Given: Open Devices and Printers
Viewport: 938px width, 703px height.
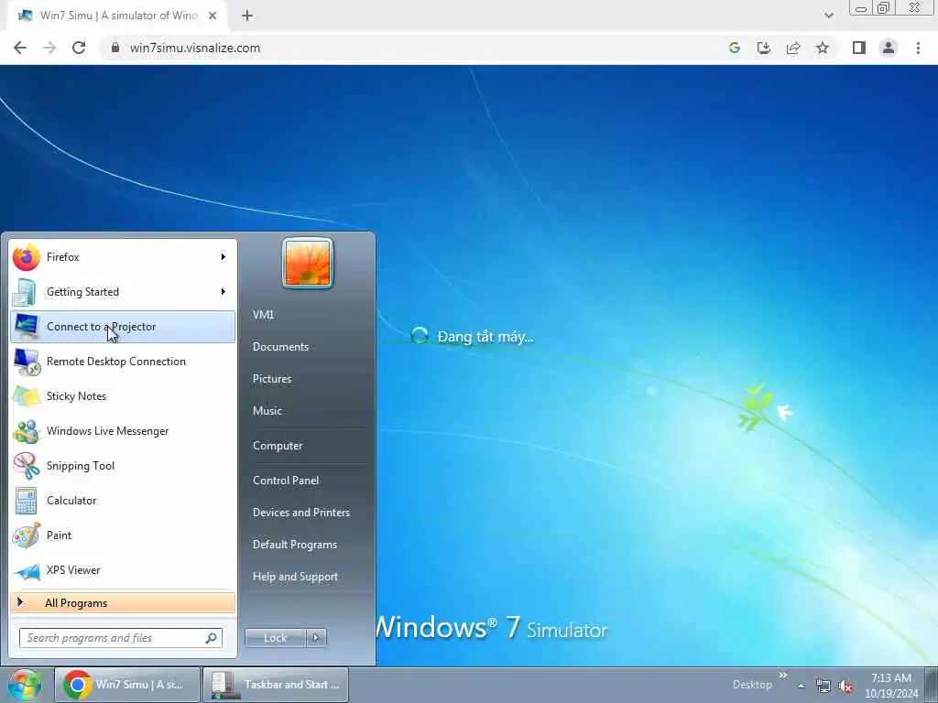Looking at the screenshot, I should tap(301, 513).
